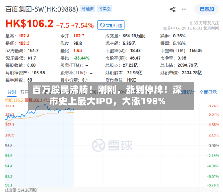Image resolution: width=223 pixels, height=192 pixels.
Task: Click the 总市值 value 2890.79亿
Action: [187, 65]
